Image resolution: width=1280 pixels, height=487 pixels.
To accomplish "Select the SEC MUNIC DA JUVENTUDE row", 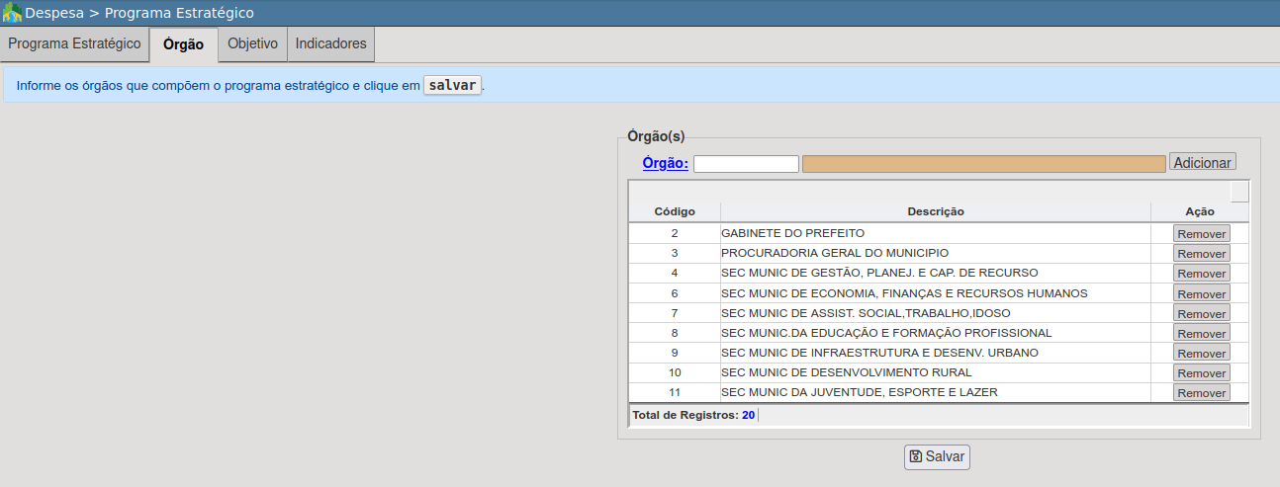I will (x=859, y=392).
